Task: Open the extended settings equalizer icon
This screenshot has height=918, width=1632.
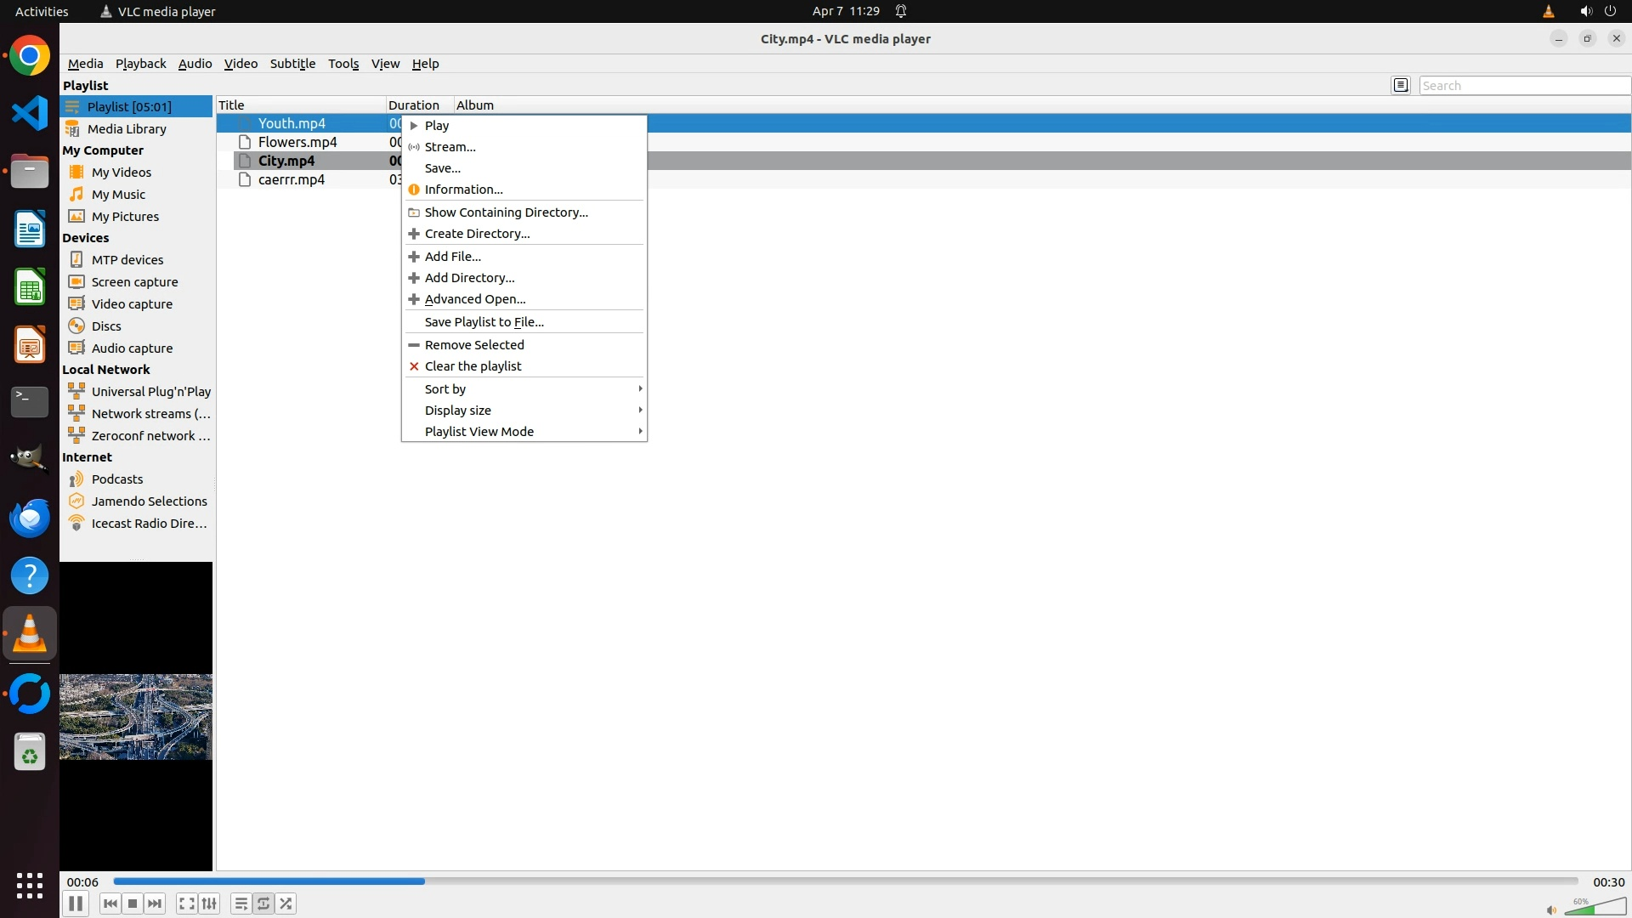Action: pos(209,904)
